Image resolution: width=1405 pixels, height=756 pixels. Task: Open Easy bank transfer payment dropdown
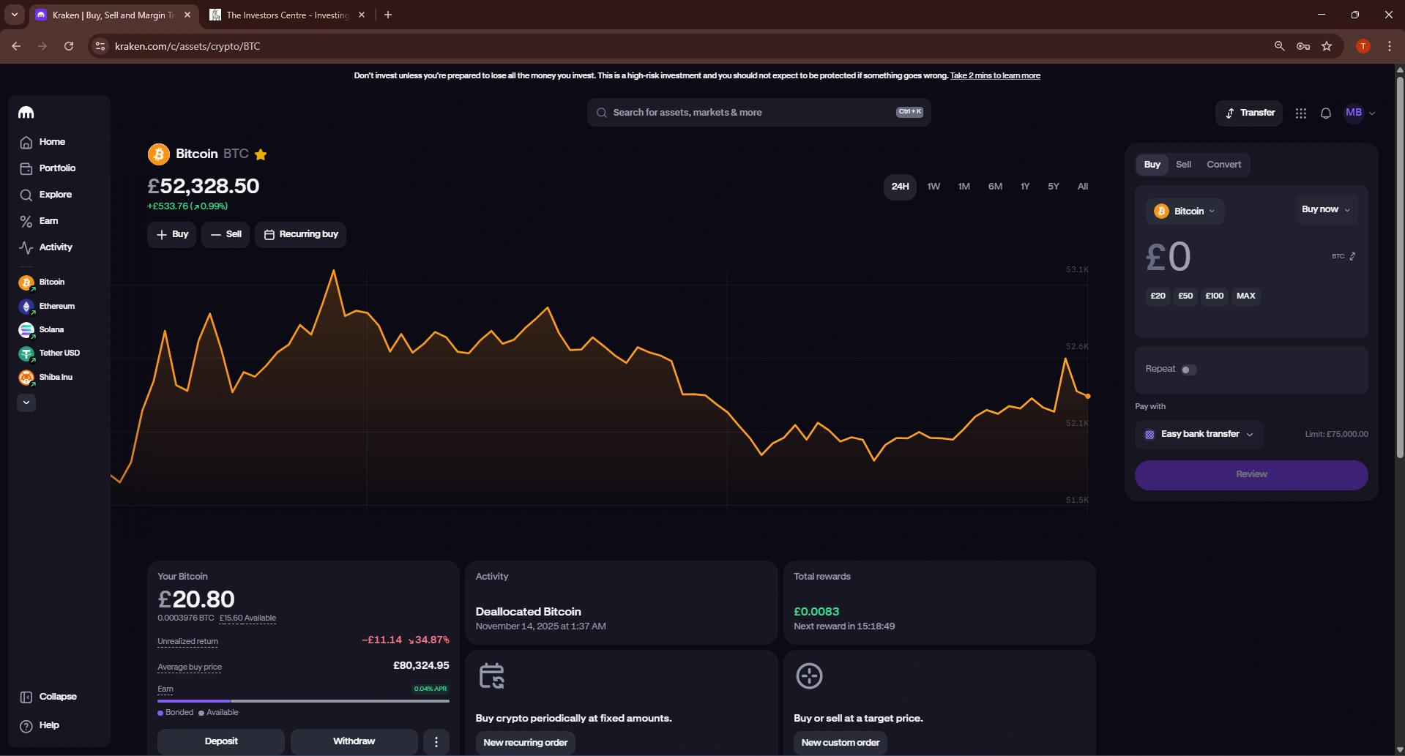1199,435
